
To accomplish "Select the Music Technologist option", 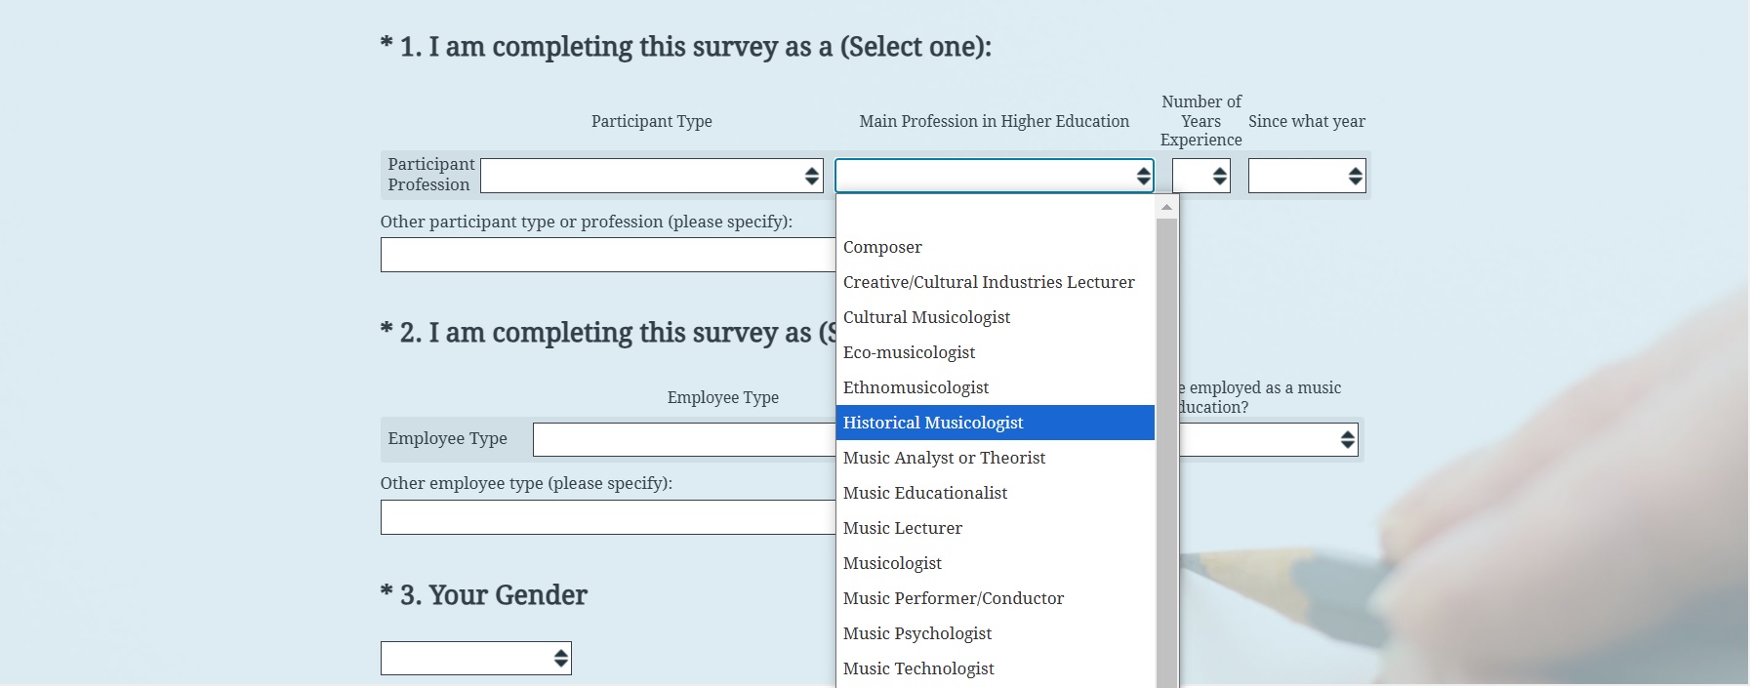I will [x=918, y=668].
